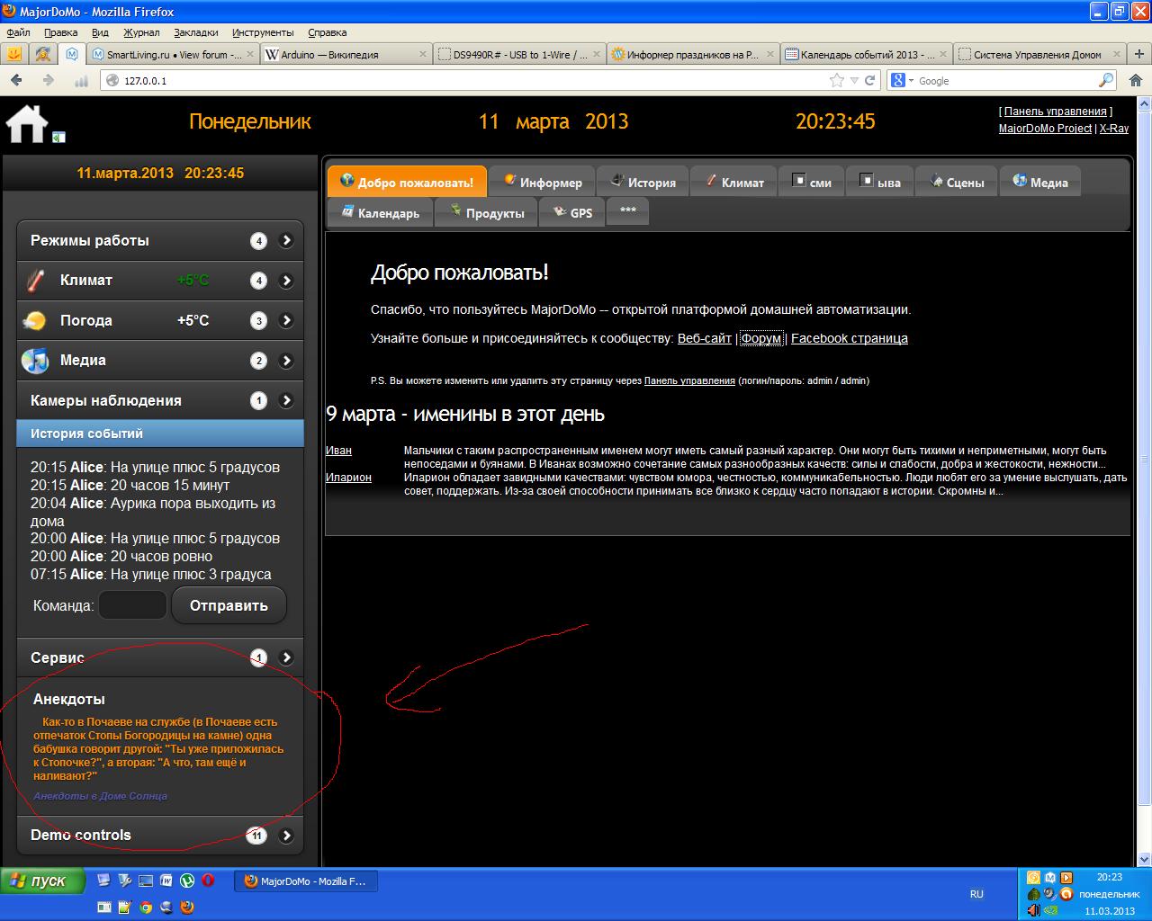Screen dimensions: 1152x921
Task: Open the URL bar history dropdown arrow
Action: tap(854, 81)
